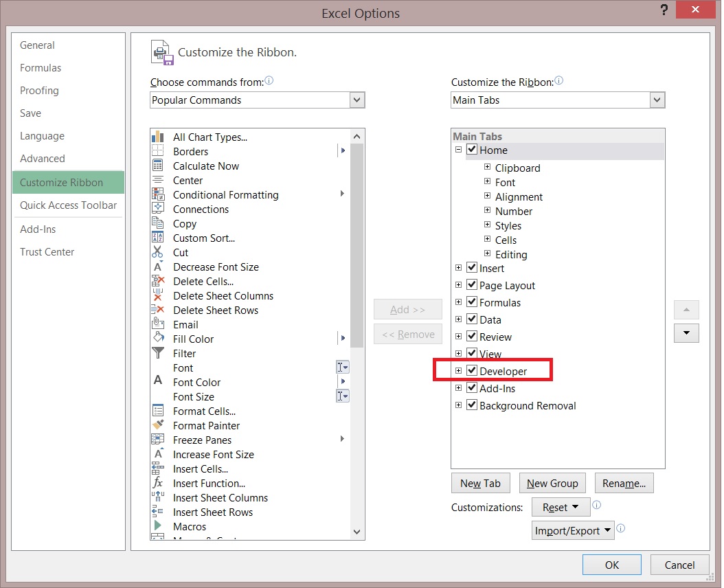Open the Choose commands from dropdown
Image resolution: width=724 pixels, height=588 pixels.
click(357, 100)
